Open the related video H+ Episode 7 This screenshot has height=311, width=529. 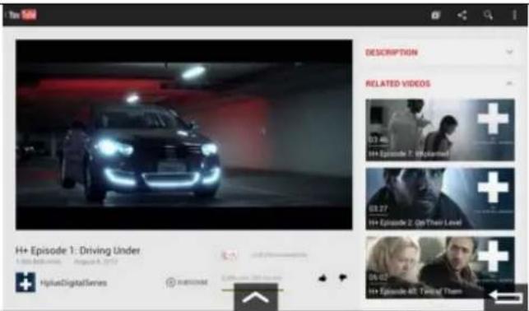pos(440,130)
